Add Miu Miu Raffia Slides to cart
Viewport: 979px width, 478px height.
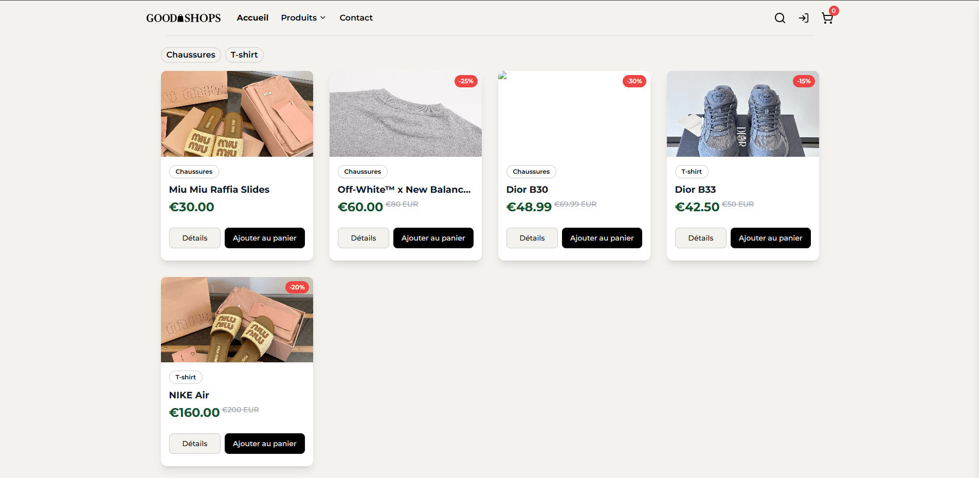pos(264,237)
